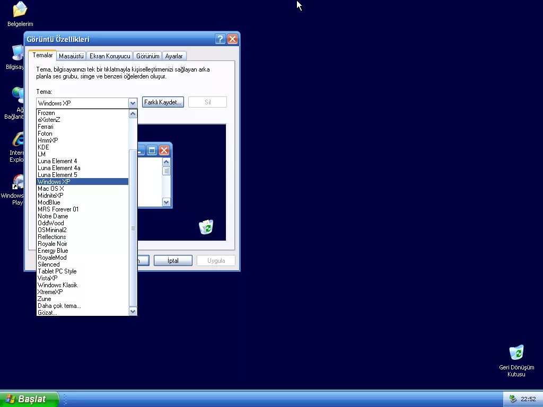Click the Daha çok tema... entry

pyautogui.click(x=82, y=306)
